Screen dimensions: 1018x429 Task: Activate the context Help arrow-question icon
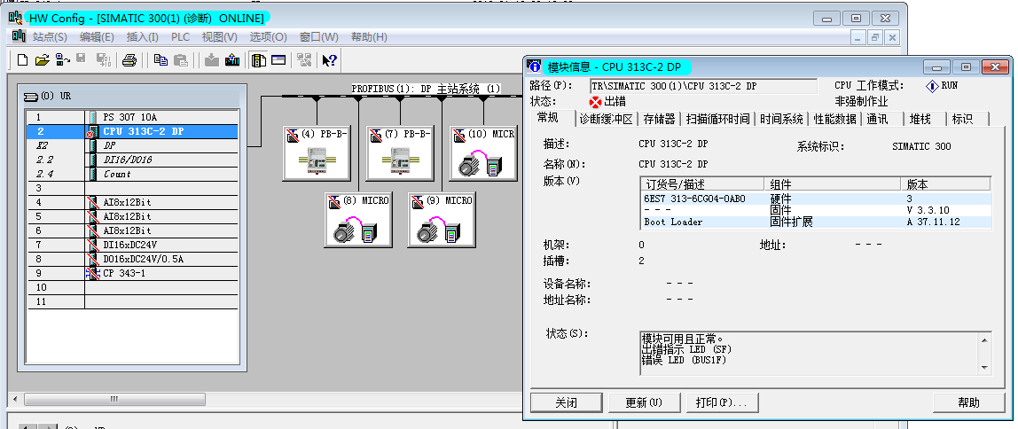329,60
